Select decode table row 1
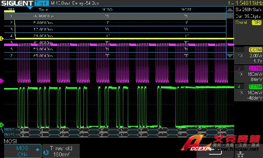Image resolution: width=263 pixels, height=158 pixels. pos(115,16)
